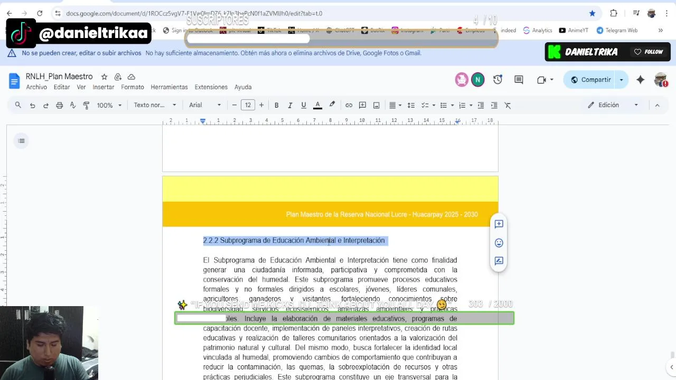Click the font size field
This screenshot has width=676, height=380.
[248, 105]
